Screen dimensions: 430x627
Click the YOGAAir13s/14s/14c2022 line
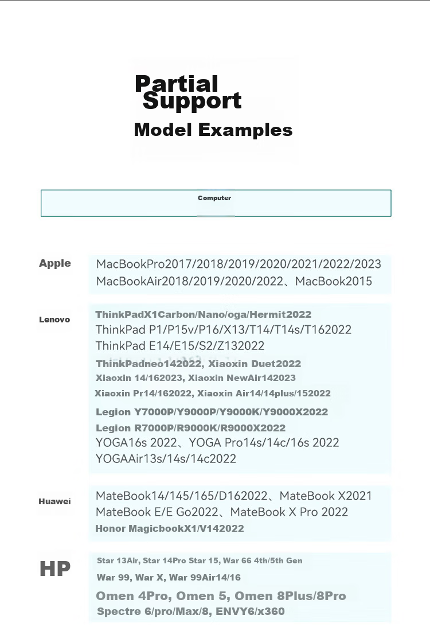tap(166, 459)
